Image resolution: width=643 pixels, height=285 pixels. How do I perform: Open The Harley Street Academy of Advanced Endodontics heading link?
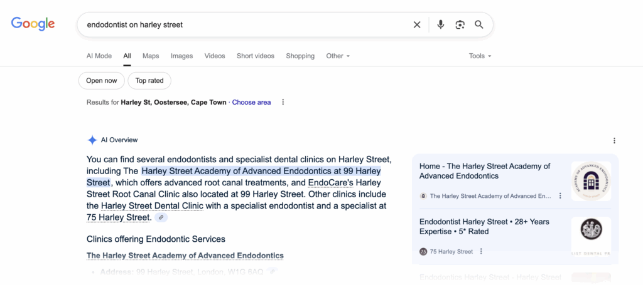pyautogui.click(x=185, y=256)
